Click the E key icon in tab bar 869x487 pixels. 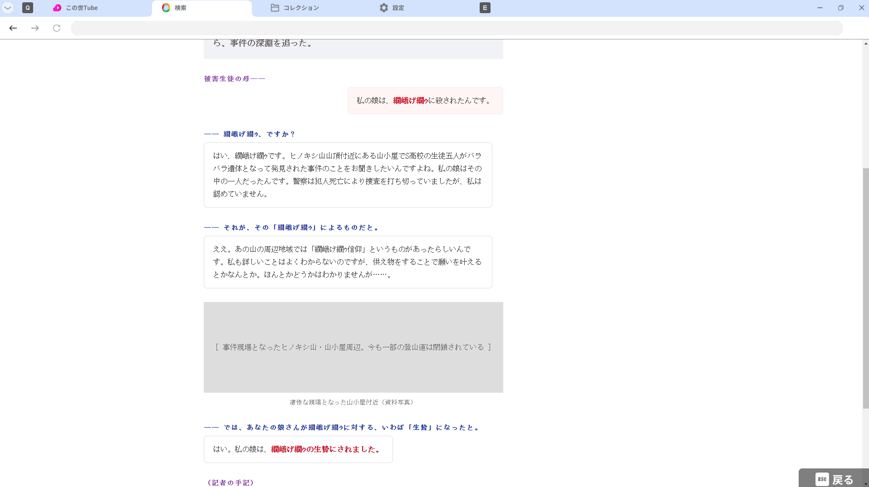coord(485,8)
